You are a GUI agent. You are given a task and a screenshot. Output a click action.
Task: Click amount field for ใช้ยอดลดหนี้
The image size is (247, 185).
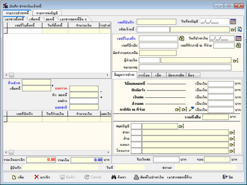coord(221,84)
